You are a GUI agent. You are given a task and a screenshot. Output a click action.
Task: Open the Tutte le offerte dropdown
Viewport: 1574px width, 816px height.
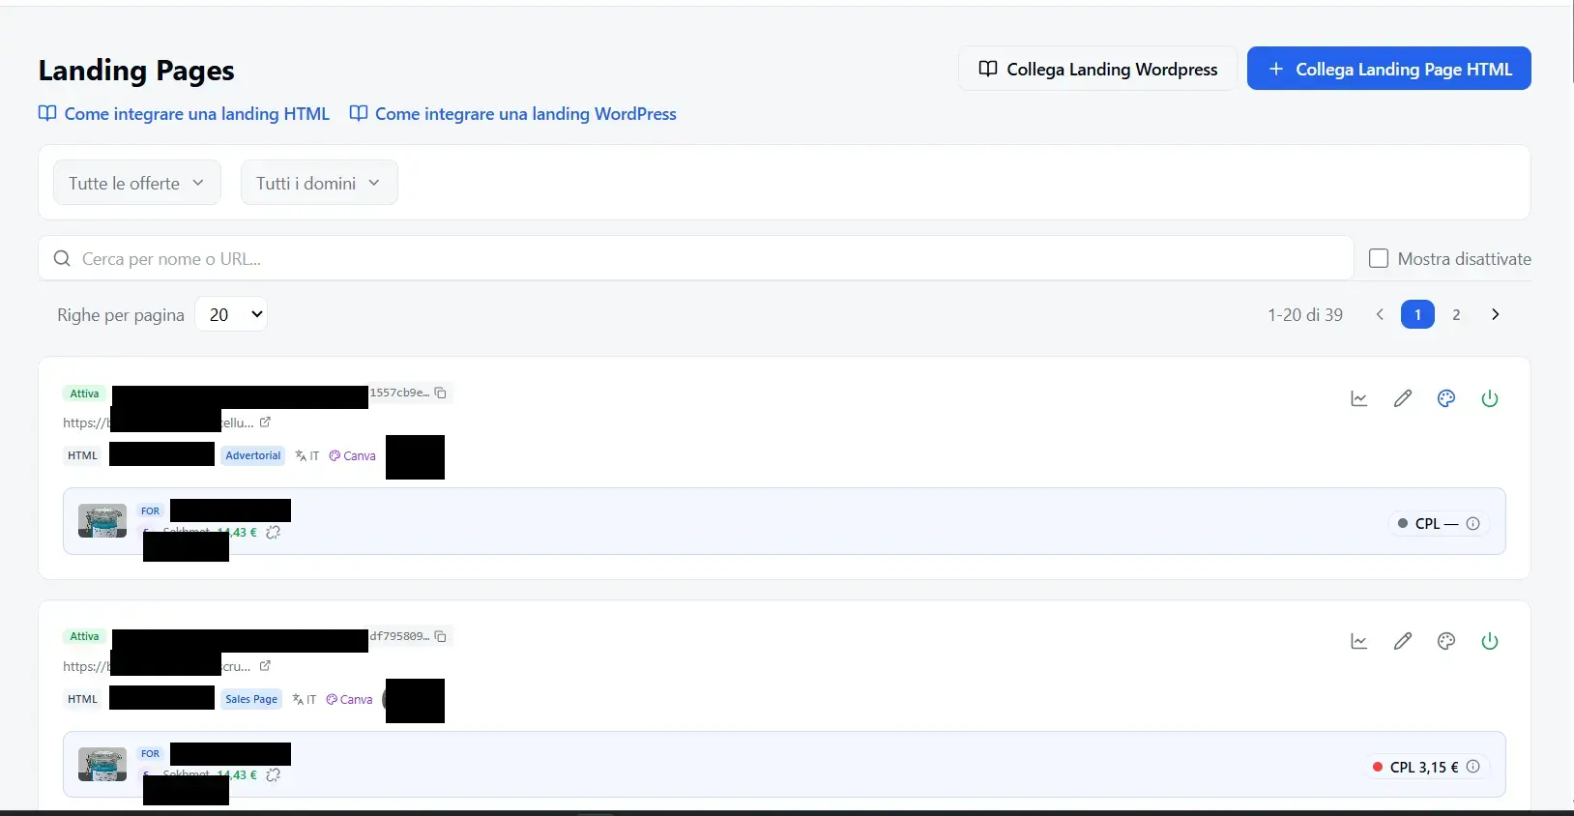coord(137,183)
